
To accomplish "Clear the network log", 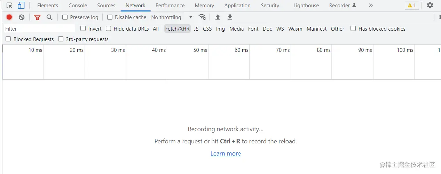I will [22, 17].
